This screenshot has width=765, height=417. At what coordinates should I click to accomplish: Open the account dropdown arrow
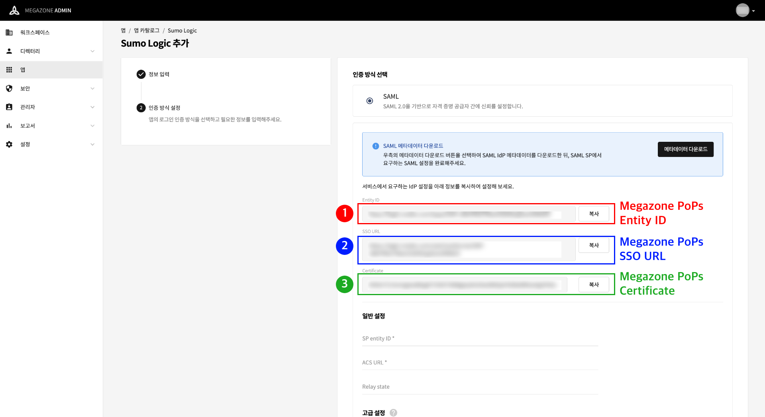pyautogui.click(x=753, y=11)
